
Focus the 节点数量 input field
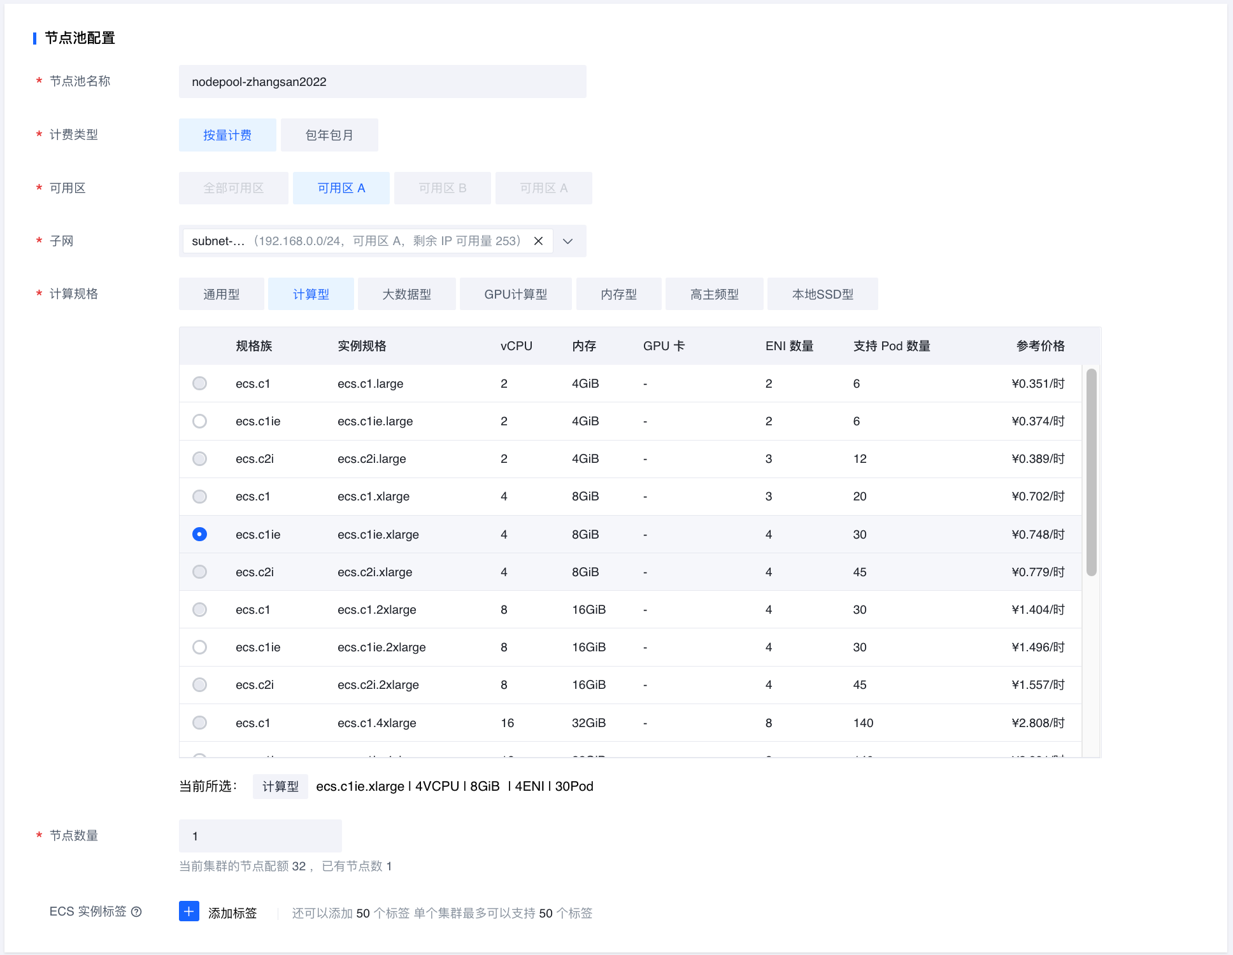[260, 836]
